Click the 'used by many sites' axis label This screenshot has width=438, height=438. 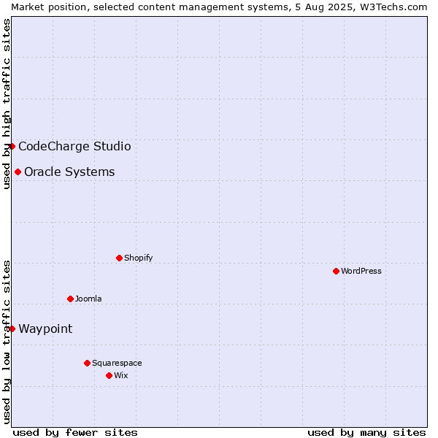[366, 433]
